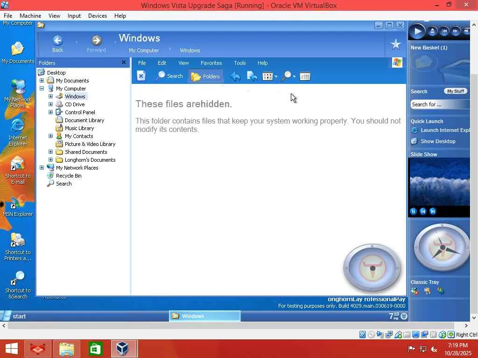
Task: Click the Slide Show picture thumbnail
Action: pos(439,182)
